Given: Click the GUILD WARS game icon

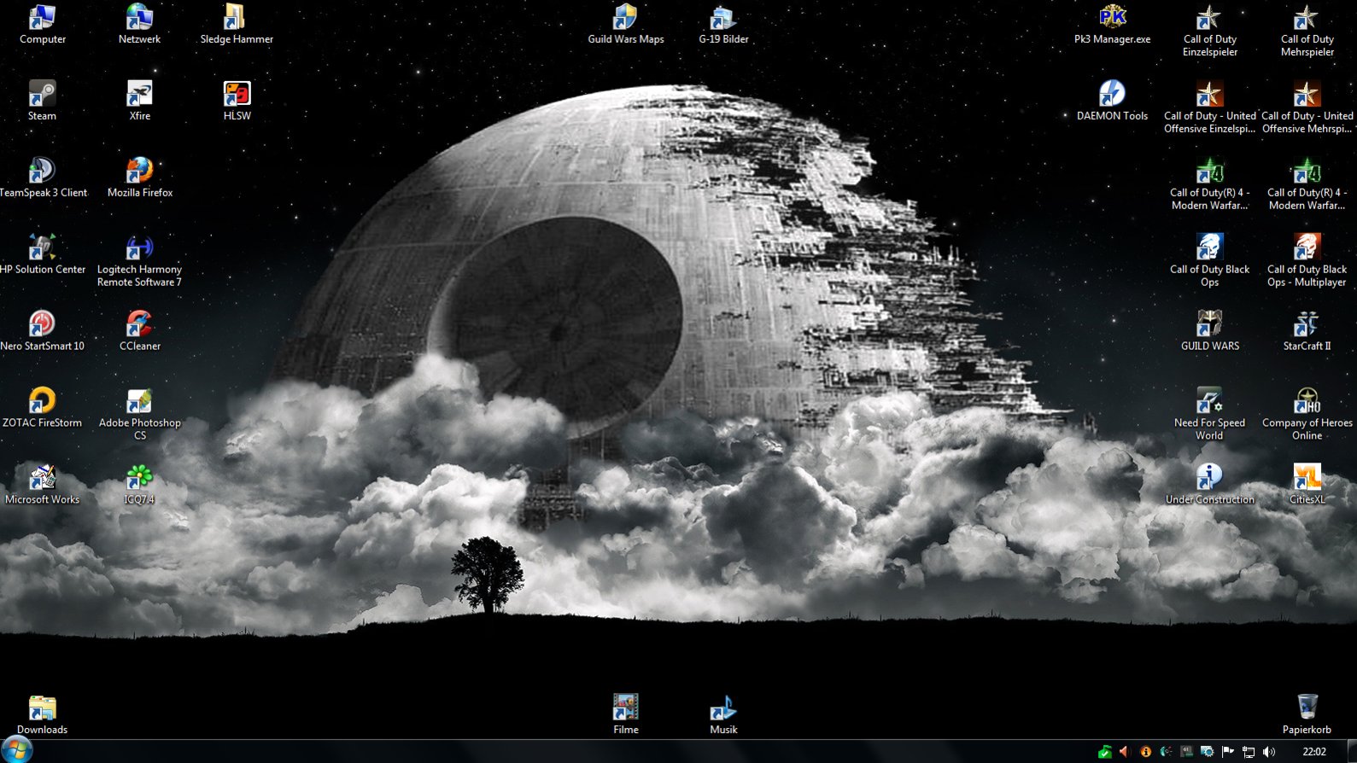Looking at the screenshot, I should tap(1209, 324).
